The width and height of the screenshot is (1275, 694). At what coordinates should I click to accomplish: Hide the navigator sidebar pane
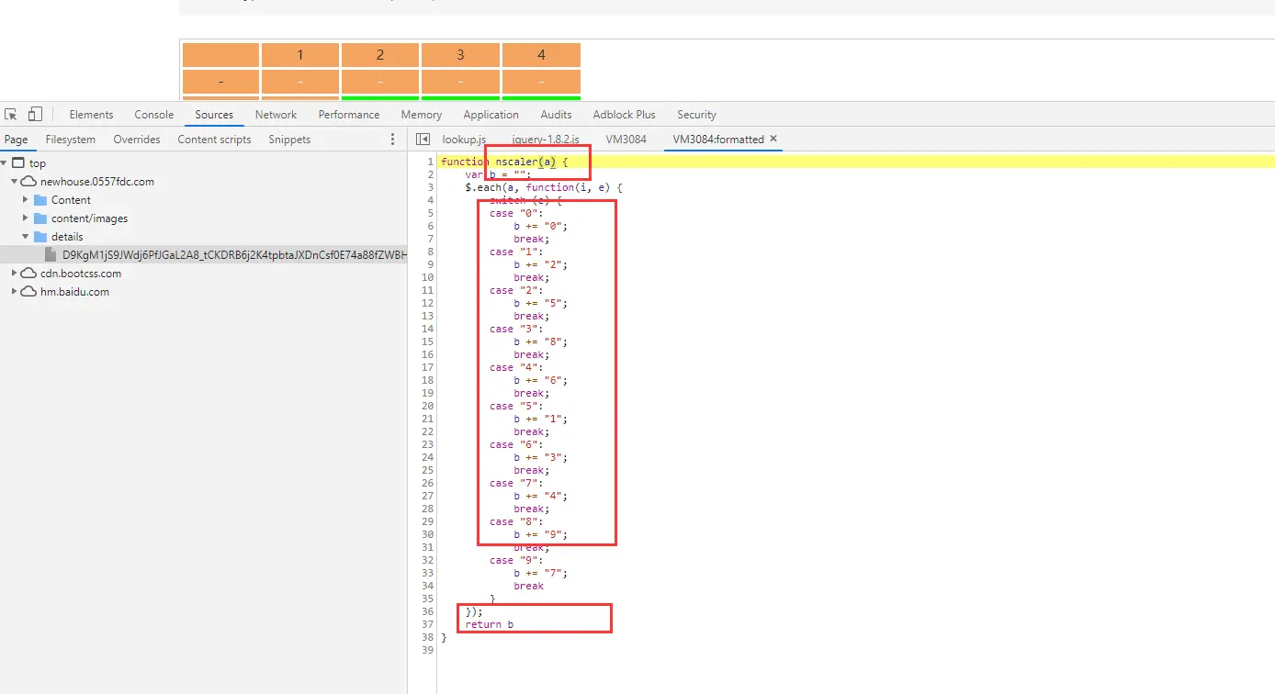[x=423, y=140]
